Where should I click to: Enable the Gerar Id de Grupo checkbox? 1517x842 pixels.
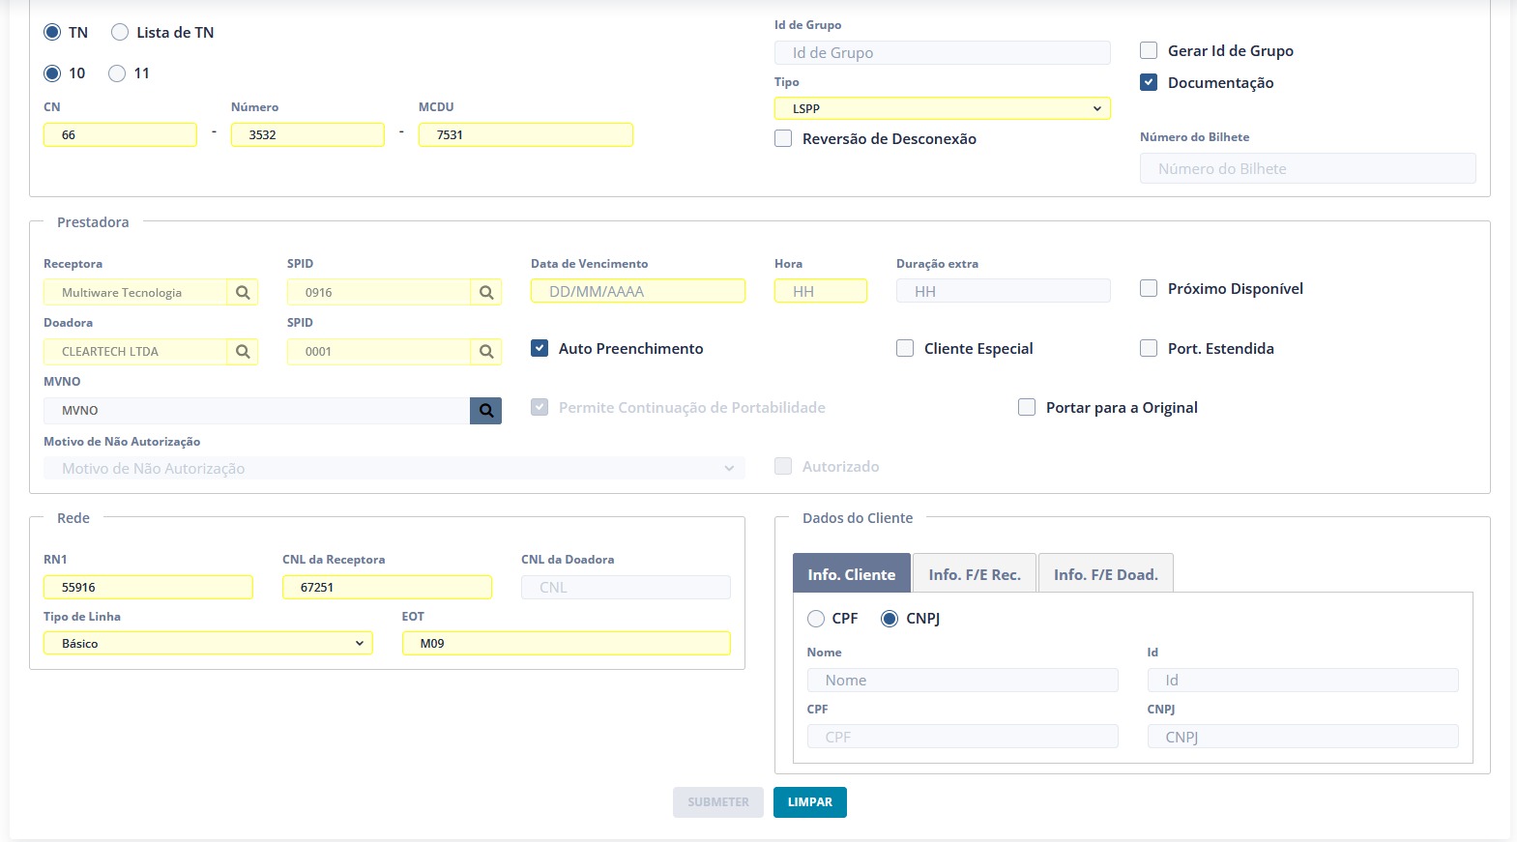(1149, 50)
